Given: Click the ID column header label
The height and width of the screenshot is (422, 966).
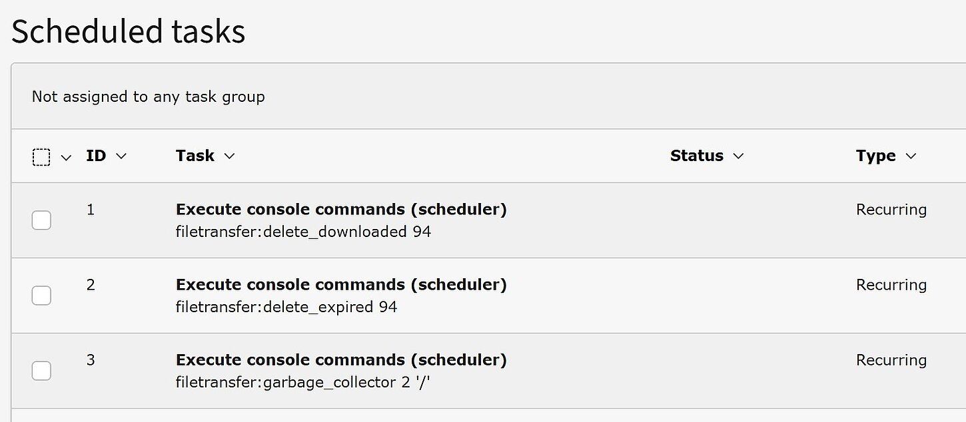Looking at the screenshot, I should click(x=97, y=156).
